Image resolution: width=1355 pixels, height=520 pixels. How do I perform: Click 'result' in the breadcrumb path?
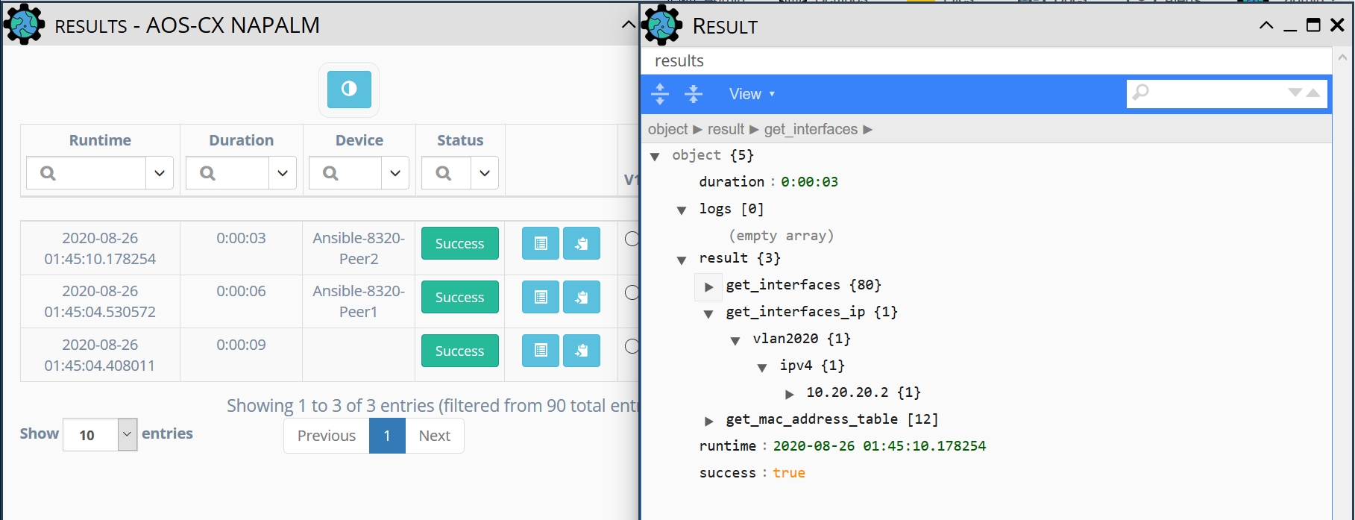tap(726, 129)
